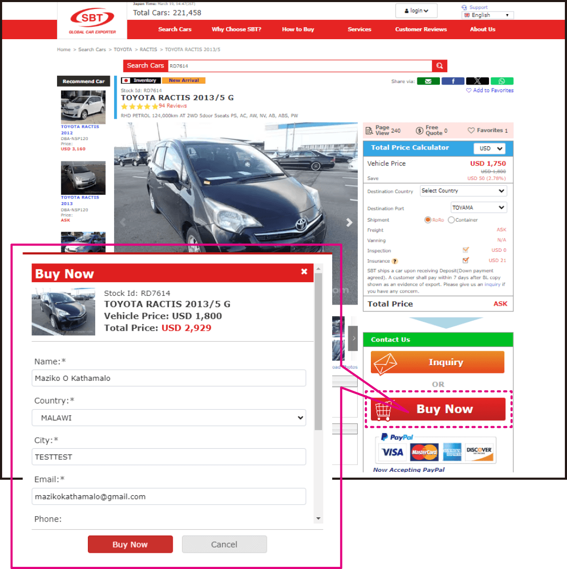The height and width of the screenshot is (569, 567).
Task: Click the Email input field
Action: tap(169, 496)
